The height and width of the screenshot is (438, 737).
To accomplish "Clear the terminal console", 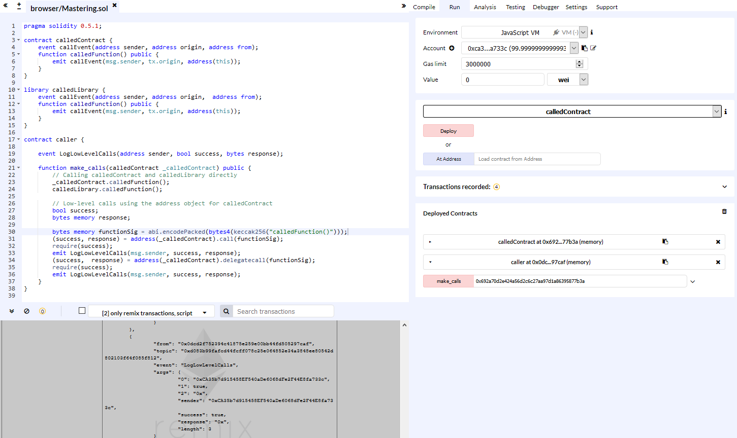I will coord(27,311).
